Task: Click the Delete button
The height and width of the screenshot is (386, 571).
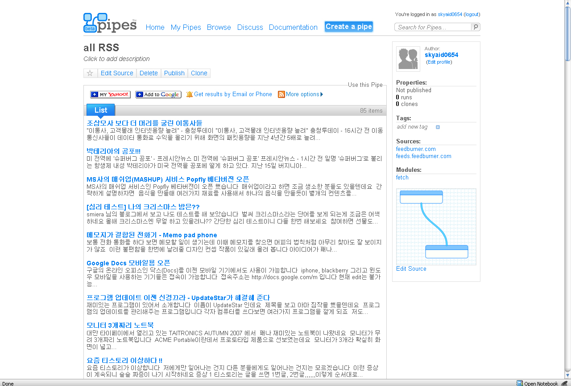Action: (x=149, y=73)
